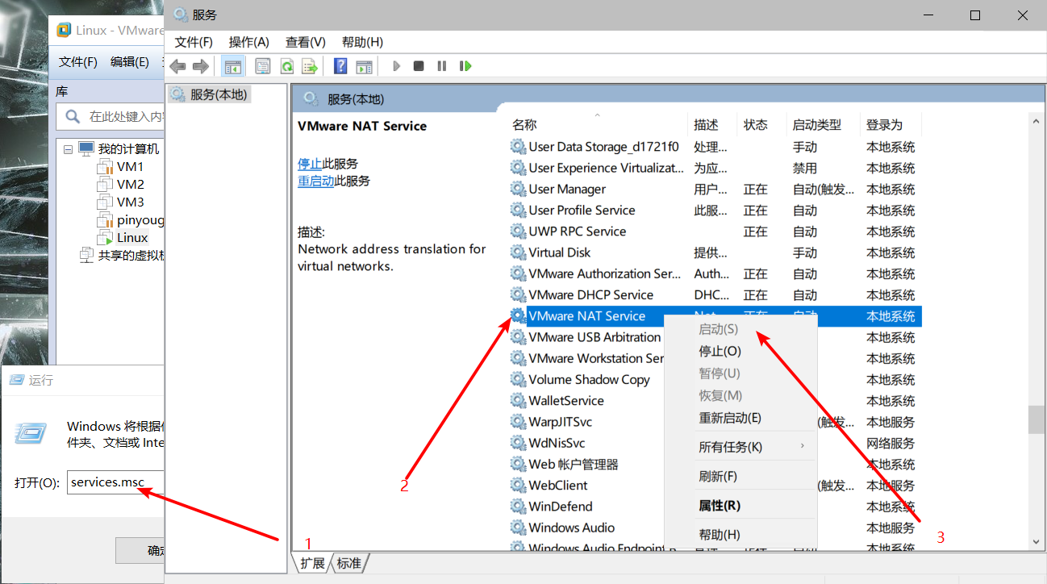Click the Forward arrow in Services toolbar
Viewport: 1047px width, 584px height.
(200, 66)
